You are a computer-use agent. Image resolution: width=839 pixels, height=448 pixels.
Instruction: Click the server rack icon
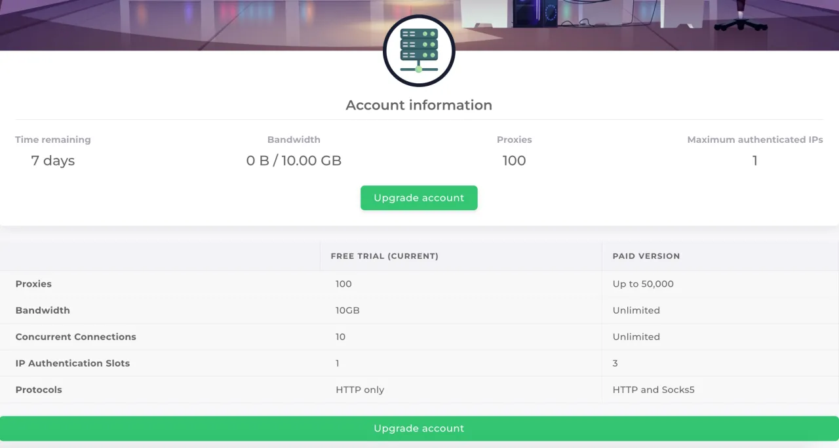[419, 50]
